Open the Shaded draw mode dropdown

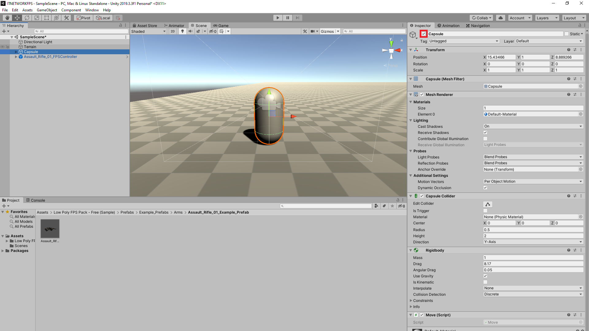tap(148, 31)
